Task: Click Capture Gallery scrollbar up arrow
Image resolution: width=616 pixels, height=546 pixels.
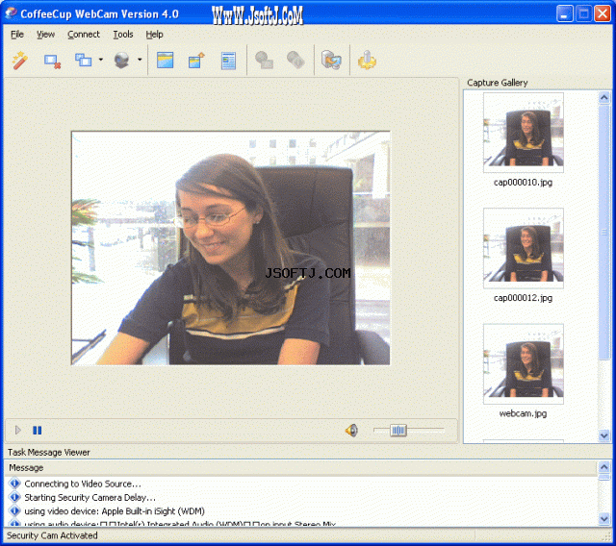Action: (604, 97)
